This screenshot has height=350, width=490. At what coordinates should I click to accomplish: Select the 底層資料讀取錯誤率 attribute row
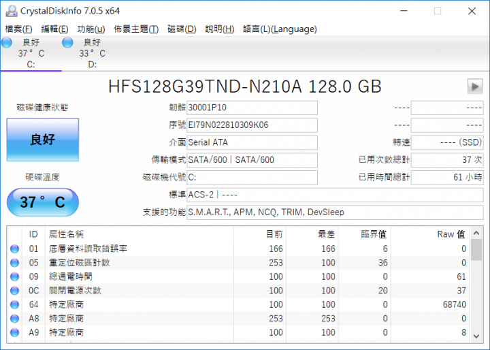pos(238,249)
